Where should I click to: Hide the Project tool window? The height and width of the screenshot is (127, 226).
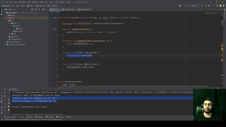[x=47, y=10]
